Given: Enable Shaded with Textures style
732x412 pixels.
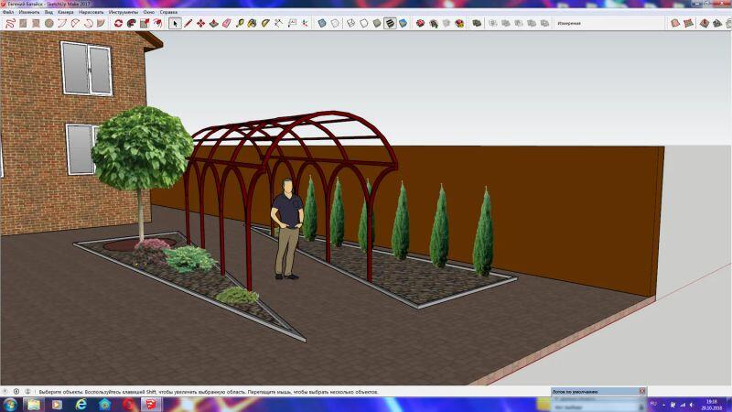Looking at the screenshot, I should point(390,23).
